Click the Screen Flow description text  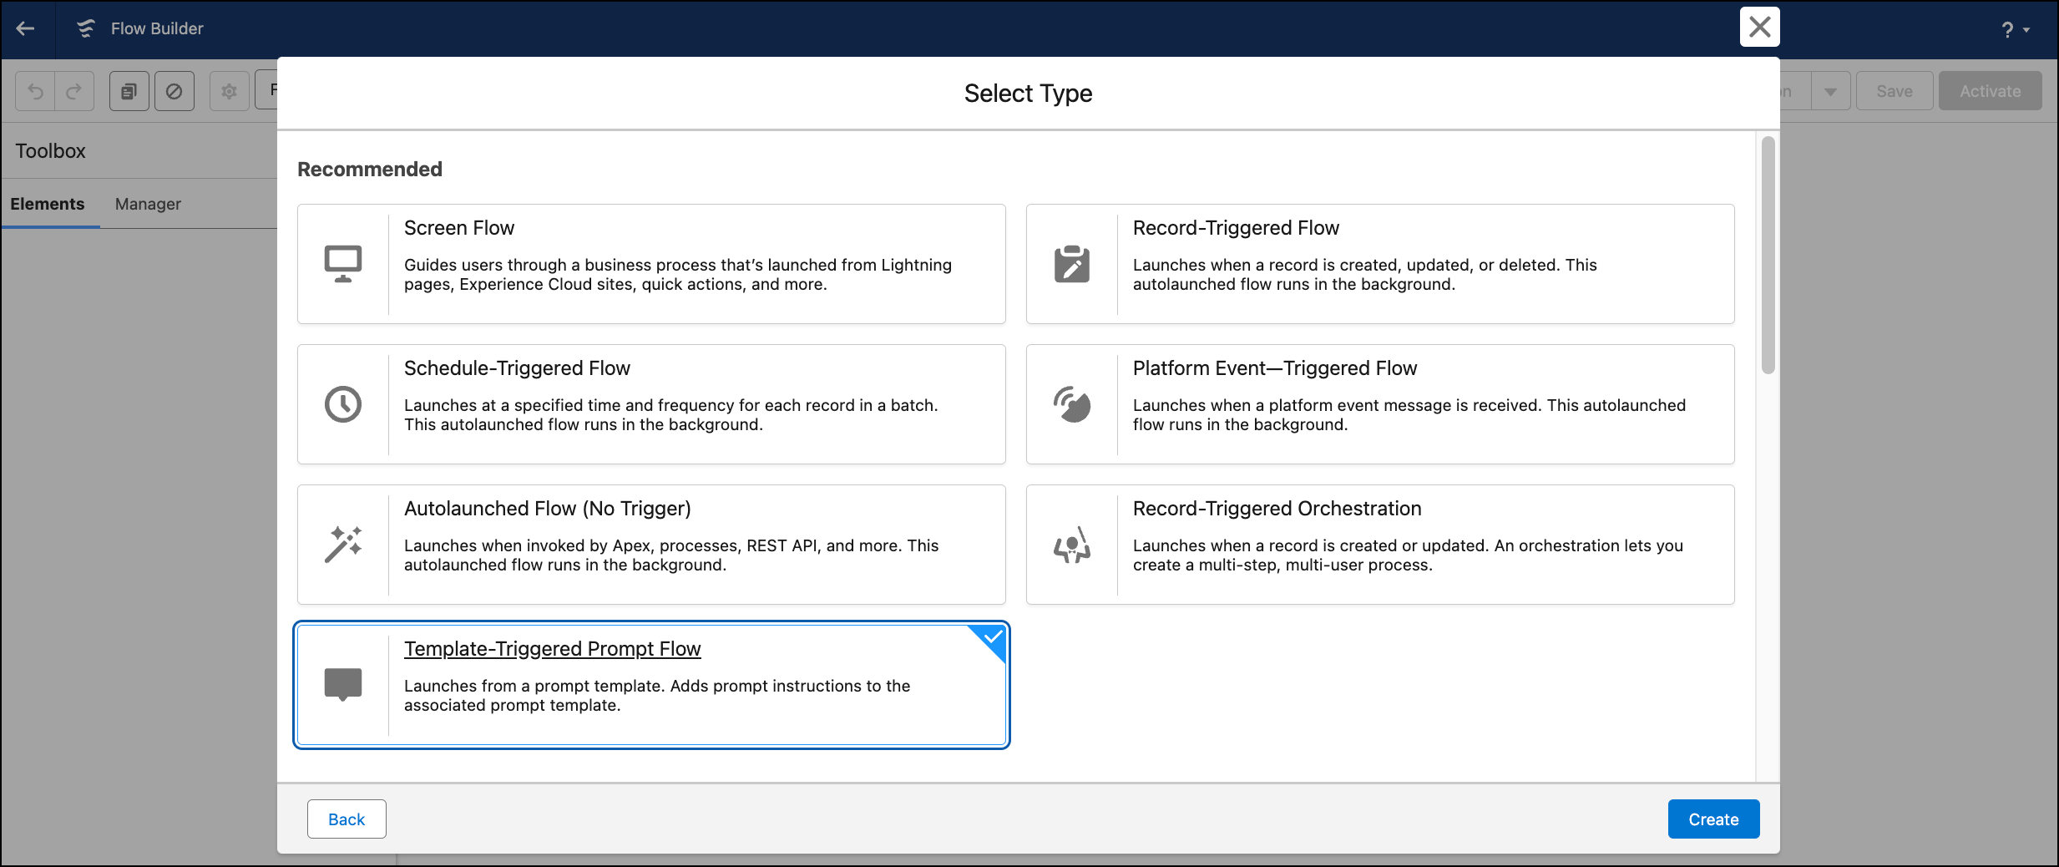(x=678, y=275)
